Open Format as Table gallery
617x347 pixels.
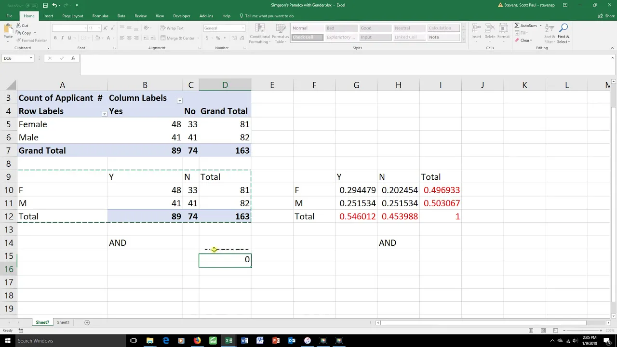(280, 33)
